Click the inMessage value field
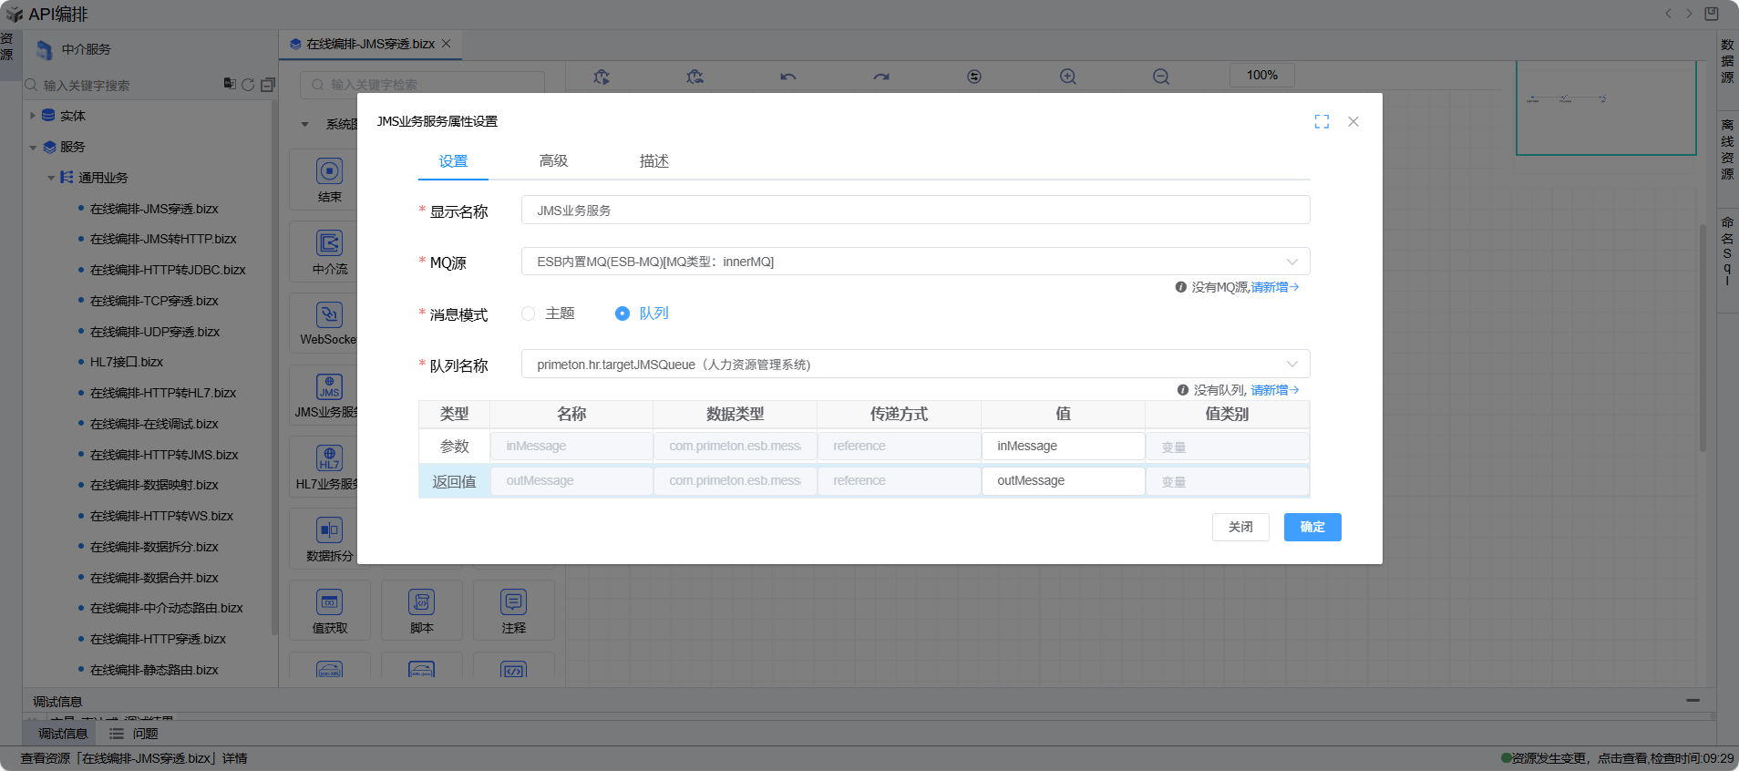Screen dimensions: 1739x771 (1063, 446)
